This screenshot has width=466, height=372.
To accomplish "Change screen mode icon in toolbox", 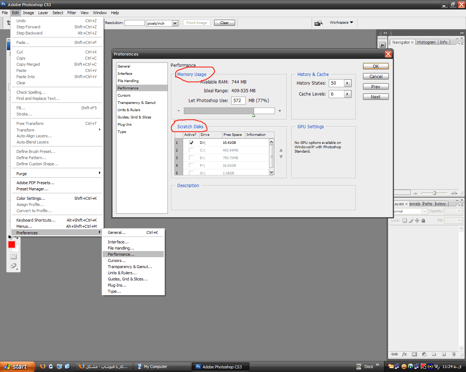I will point(13,266).
